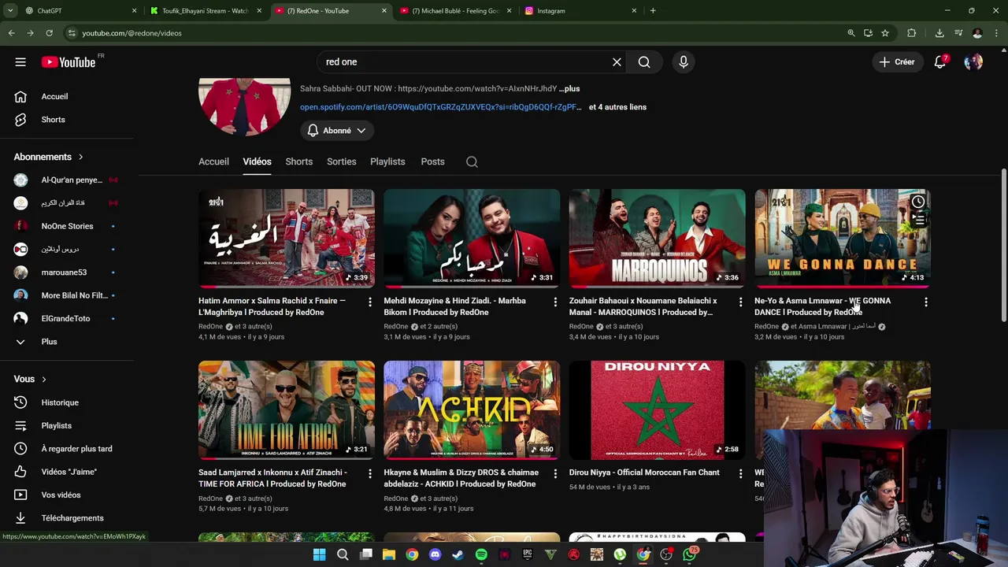Switch to the Instagram browser tab
The image size is (1008, 567).
[579, 11]
